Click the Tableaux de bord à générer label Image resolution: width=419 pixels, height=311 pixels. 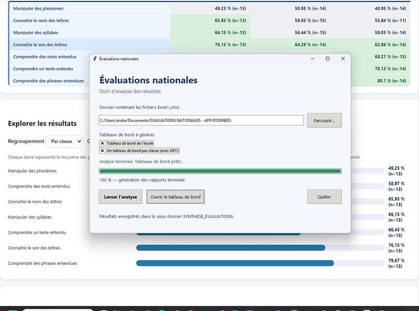[x=127, y=135]
